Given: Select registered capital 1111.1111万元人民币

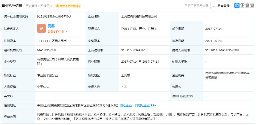Looking at the screenshot, I should [52, 41].
